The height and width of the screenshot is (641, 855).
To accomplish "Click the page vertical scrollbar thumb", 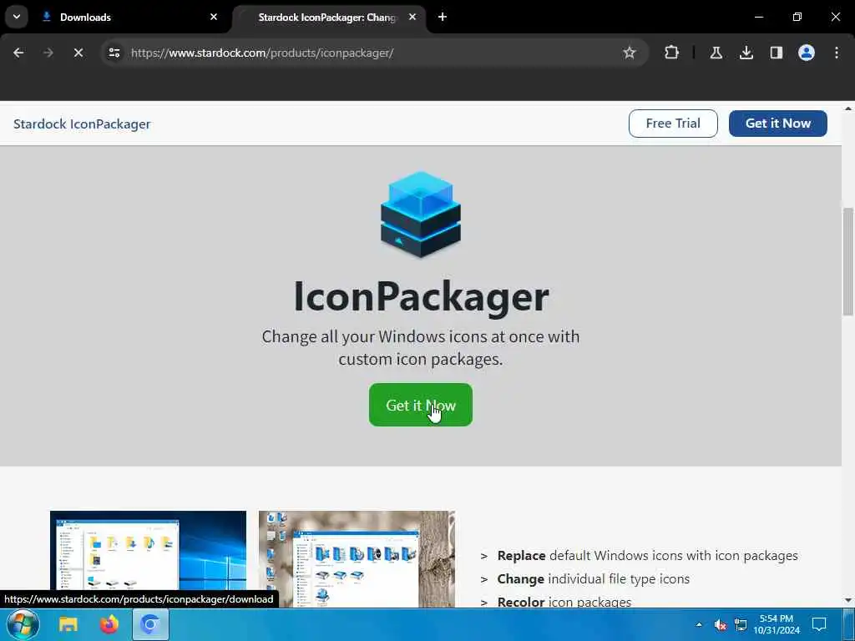I will 848,261.
